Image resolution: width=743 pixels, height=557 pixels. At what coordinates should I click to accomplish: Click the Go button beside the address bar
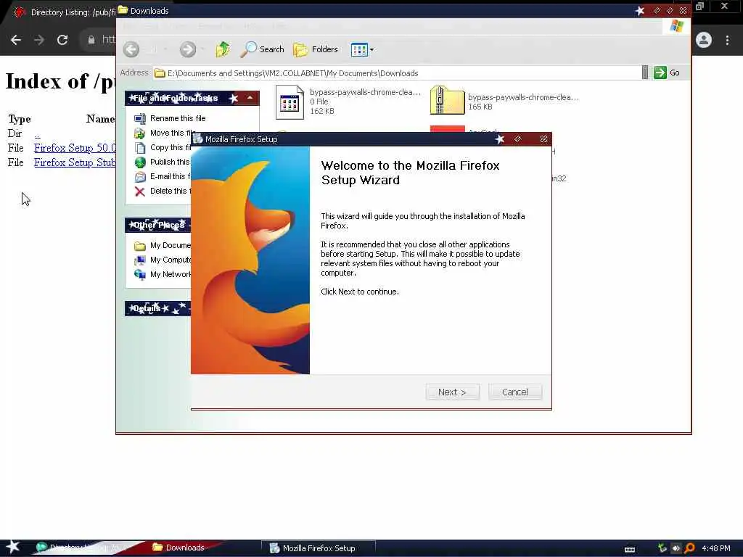pyautogui.click(x=667, y=73)
